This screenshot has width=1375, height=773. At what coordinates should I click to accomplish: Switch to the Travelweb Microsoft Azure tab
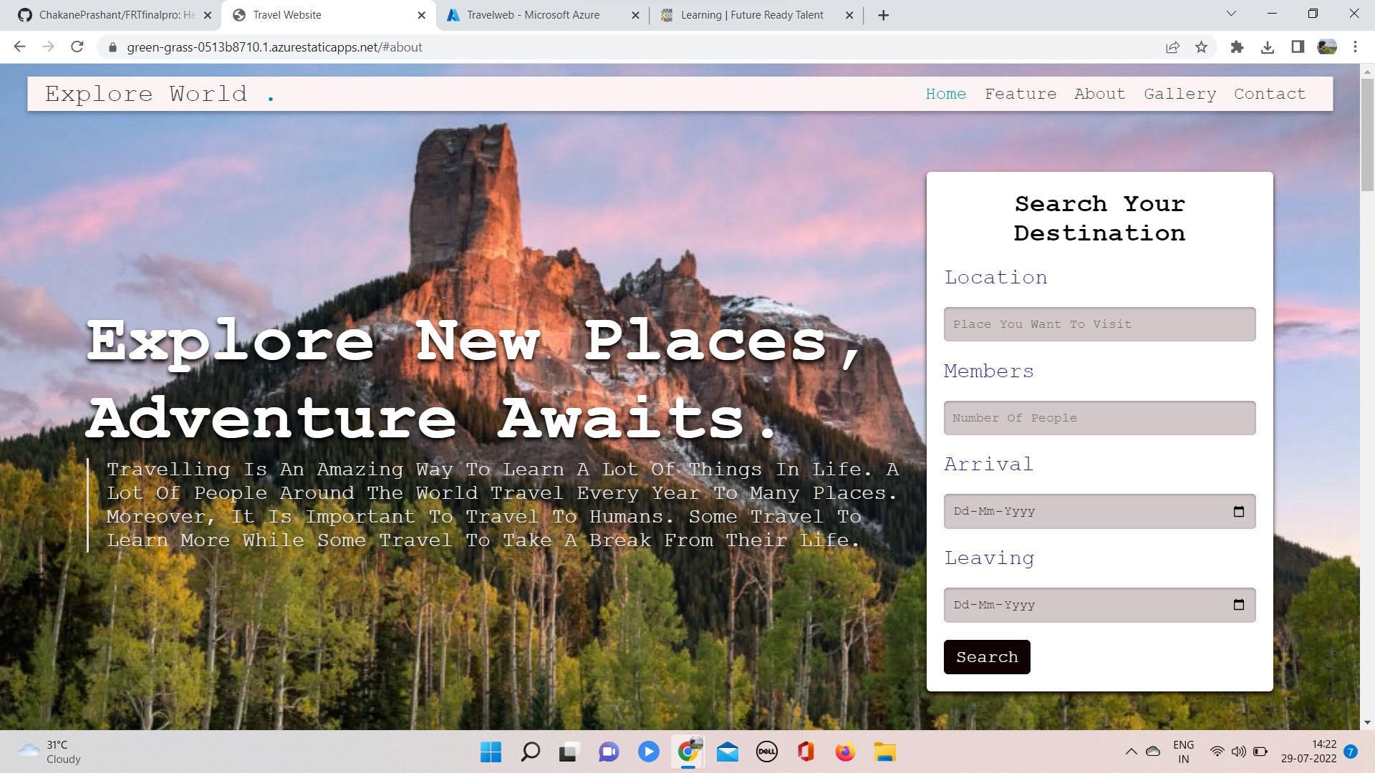pos(542,15)
